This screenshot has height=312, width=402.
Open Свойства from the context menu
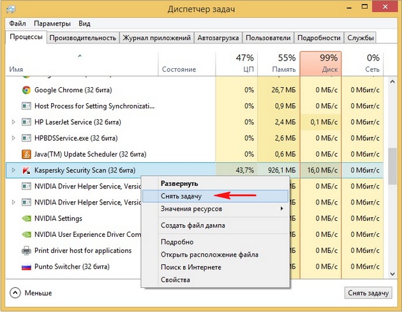[x=216, y=280]
